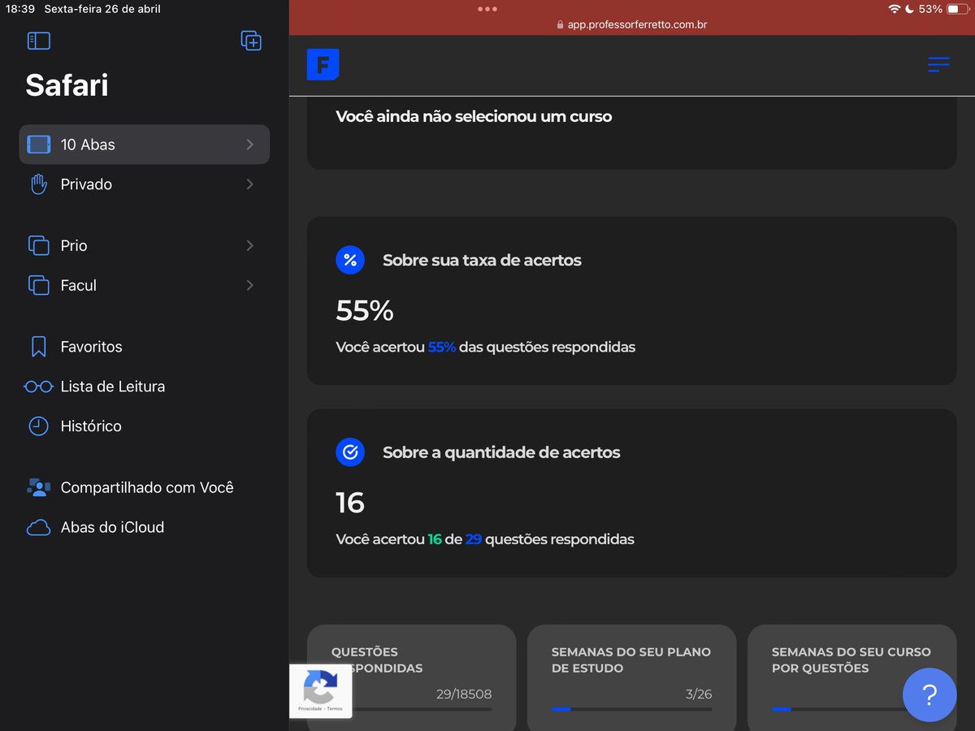Click the large 55% value
Image resolution: width=975 pixels, height=731 pixels.
pyautogui.click(x=365, y=310)
